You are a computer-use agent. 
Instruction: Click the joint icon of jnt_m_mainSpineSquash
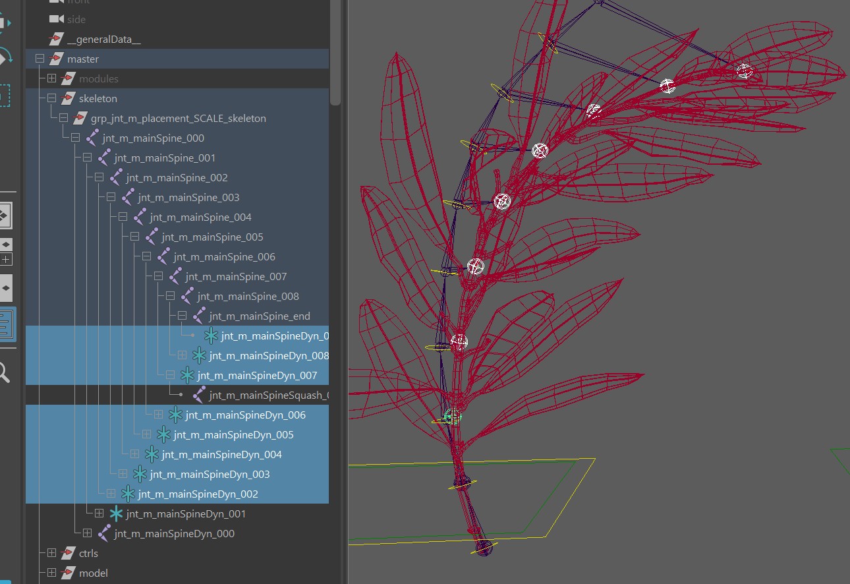pos(199,395)
